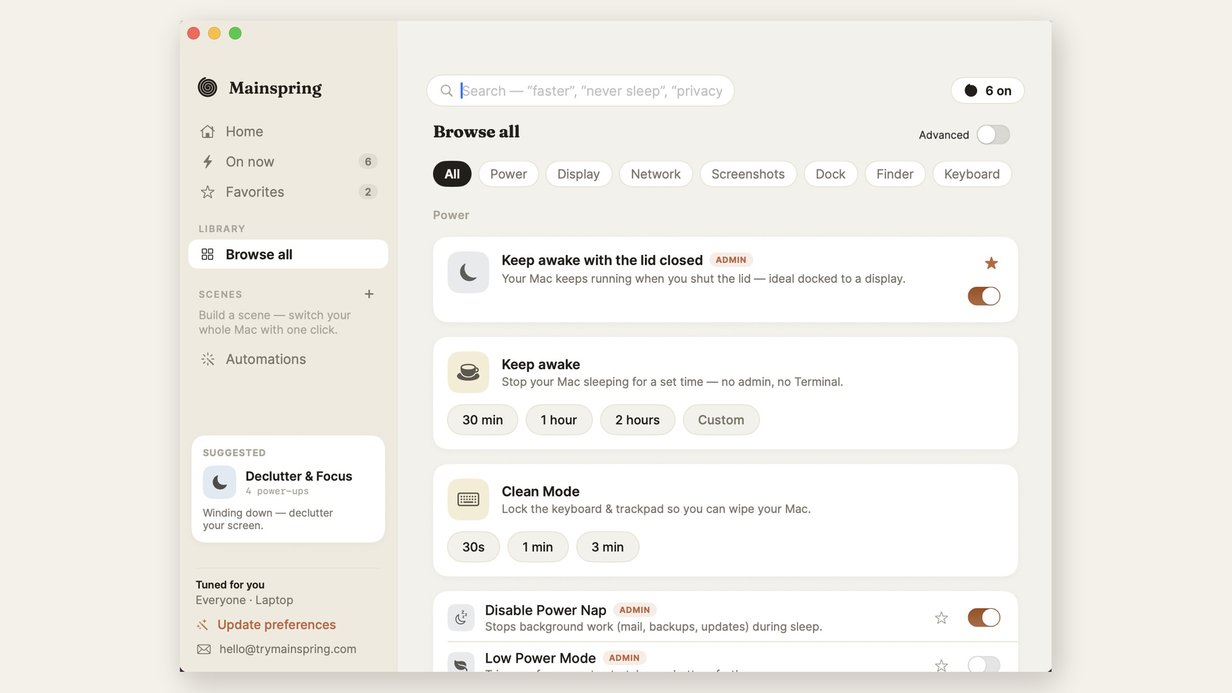
Task: Filter by the Display category
Action: (578, 174)
